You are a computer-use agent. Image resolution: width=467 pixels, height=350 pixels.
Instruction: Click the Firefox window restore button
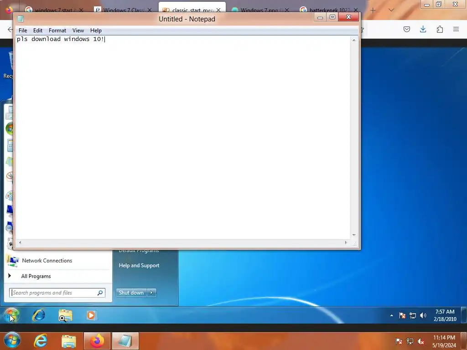click(x=439, y=5)
